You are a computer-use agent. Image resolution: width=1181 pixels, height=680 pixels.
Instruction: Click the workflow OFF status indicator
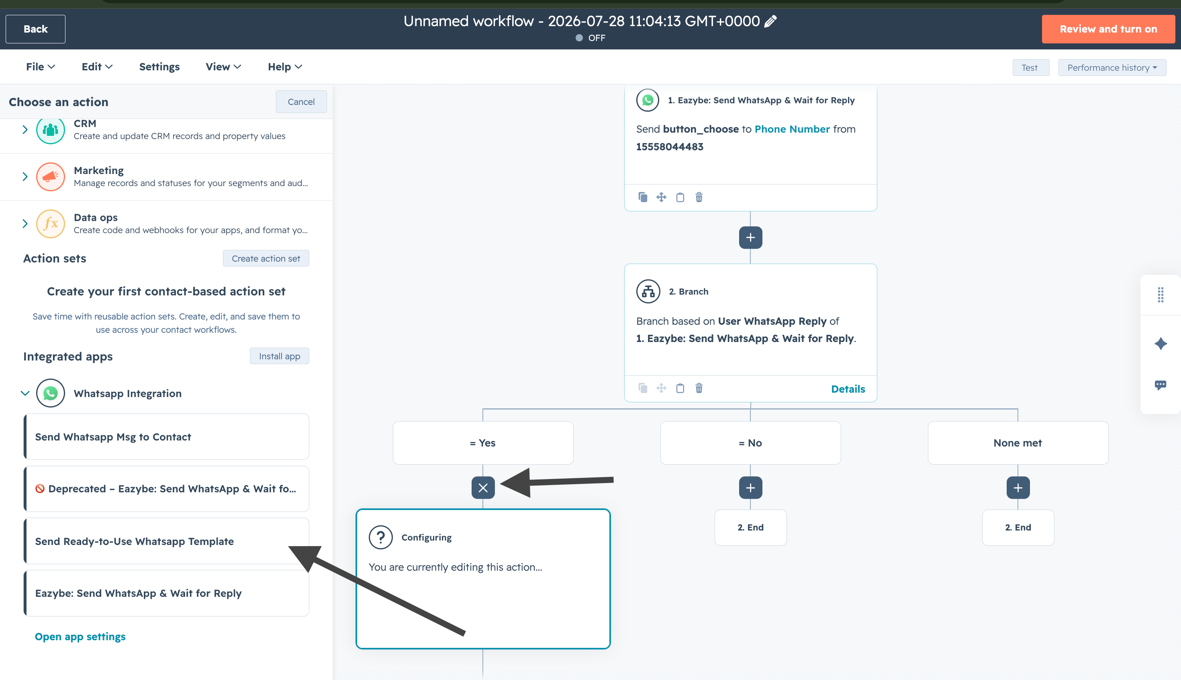[x=590, y=38]
